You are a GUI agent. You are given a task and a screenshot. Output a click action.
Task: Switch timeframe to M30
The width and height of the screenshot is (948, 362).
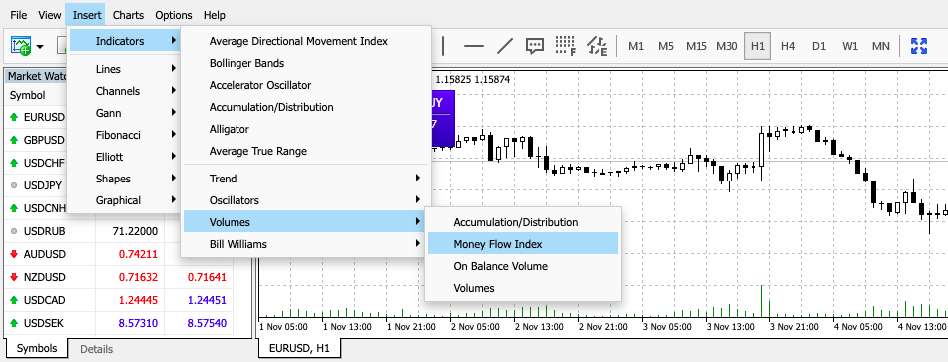727,46
